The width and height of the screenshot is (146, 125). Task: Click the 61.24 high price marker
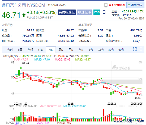(x=25, y=63)
